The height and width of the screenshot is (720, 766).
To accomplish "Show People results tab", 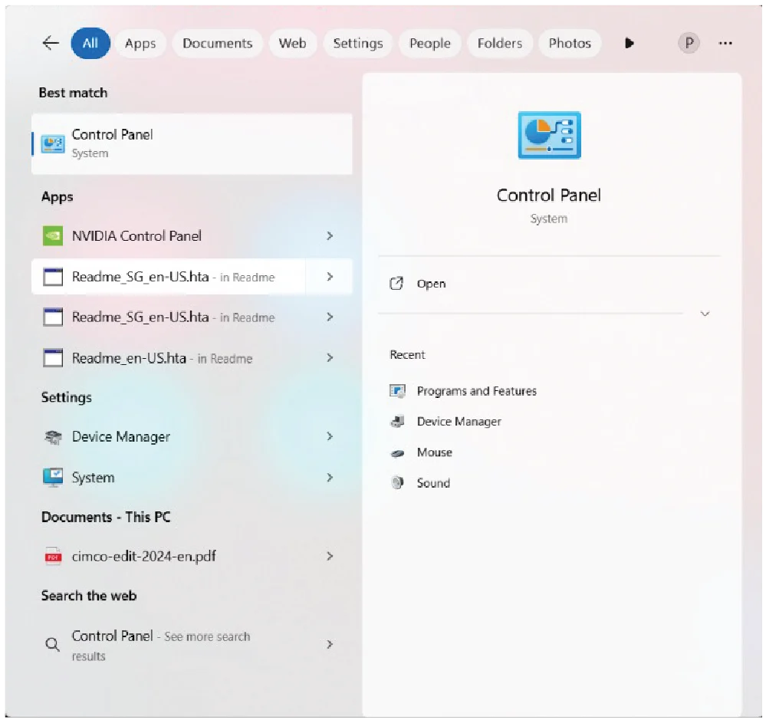I will point(430,43).
